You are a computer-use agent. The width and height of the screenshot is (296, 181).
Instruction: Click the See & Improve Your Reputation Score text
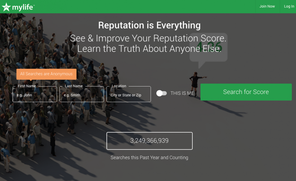[148, 38]
